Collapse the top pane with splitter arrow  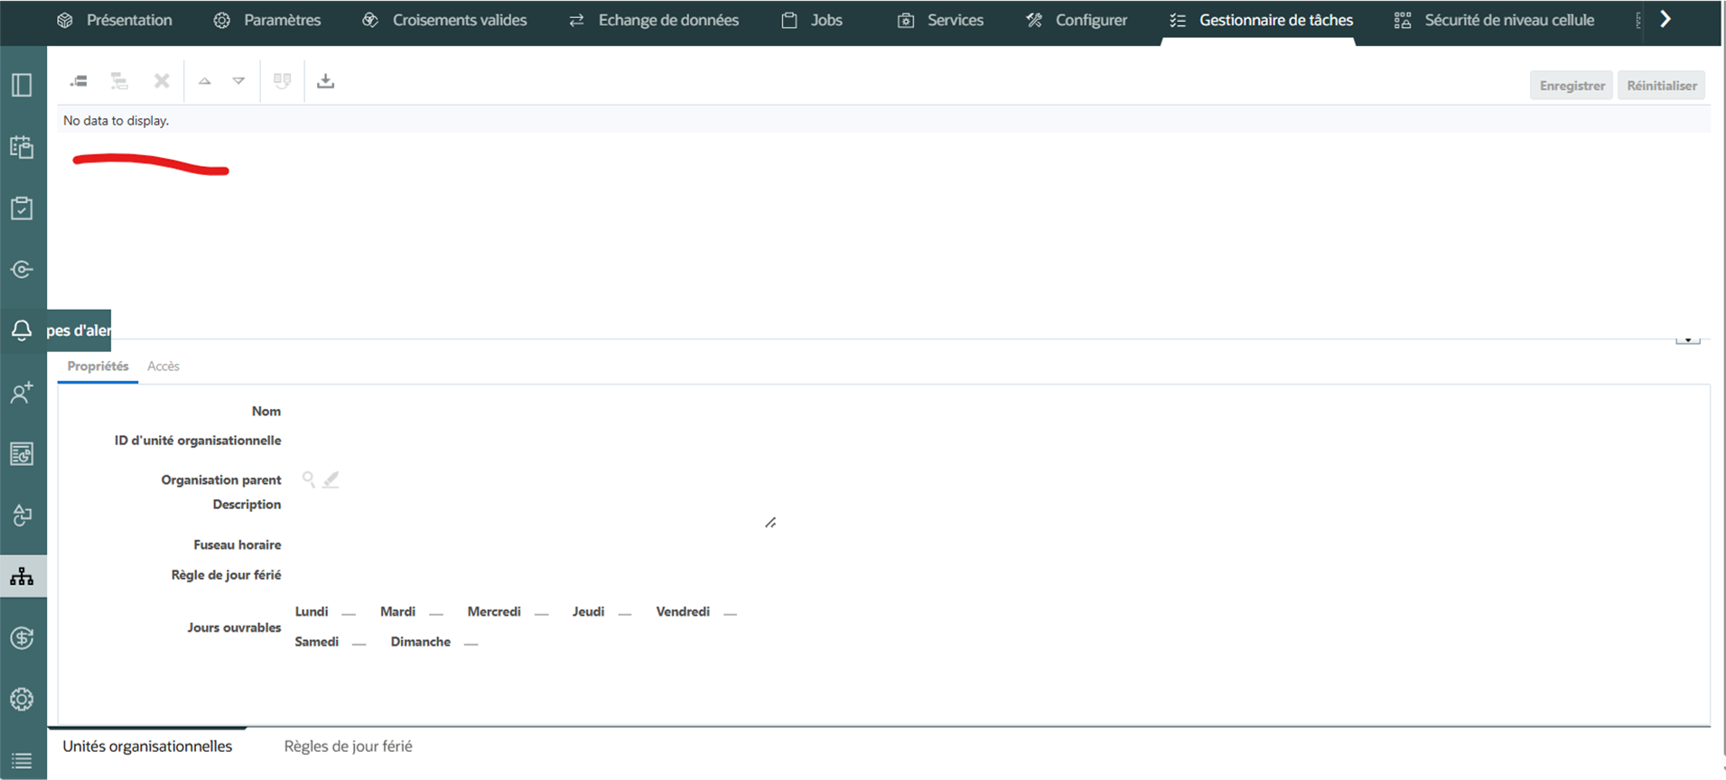pyautogui.click(x=1687, y=339)
